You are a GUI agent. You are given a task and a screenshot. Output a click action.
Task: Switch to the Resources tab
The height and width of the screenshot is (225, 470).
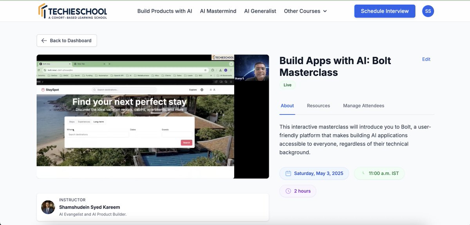[318, 106]
